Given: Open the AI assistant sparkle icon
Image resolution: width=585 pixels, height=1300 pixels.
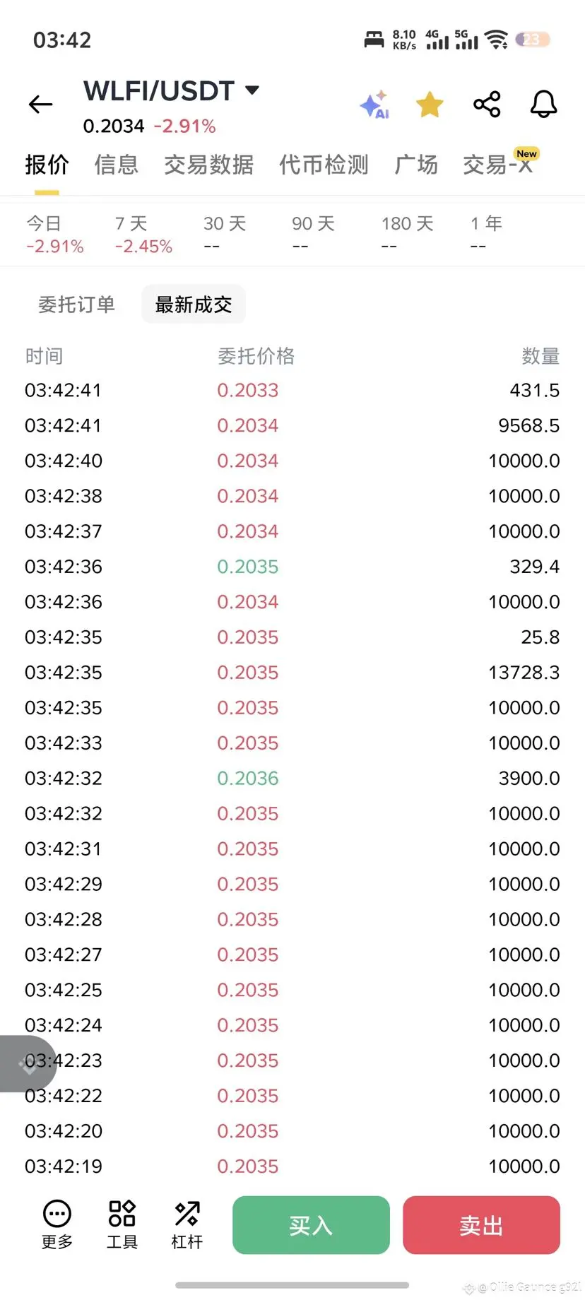Looking at the screenshot, I should 374,105.
